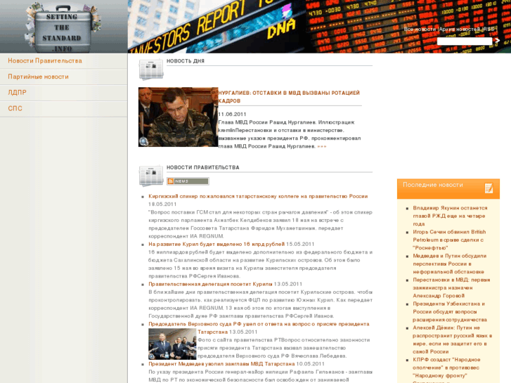Click the magnifier icon on Нургалиев photo
Image resolution: width=511 pixels, height=383 pixels.
(143, 141)
